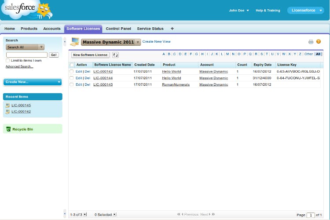
Task: Click the page number input field
Action: pos(311,215)
